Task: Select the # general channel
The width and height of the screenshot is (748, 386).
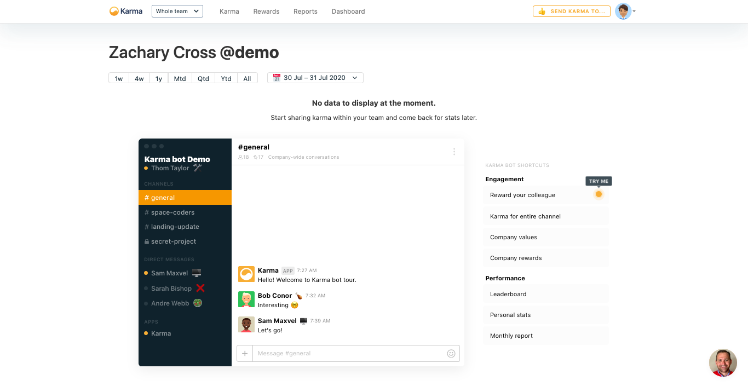Action: coord(185,198)
